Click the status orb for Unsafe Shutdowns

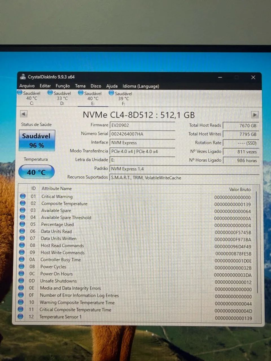click(x=21, y=281)
